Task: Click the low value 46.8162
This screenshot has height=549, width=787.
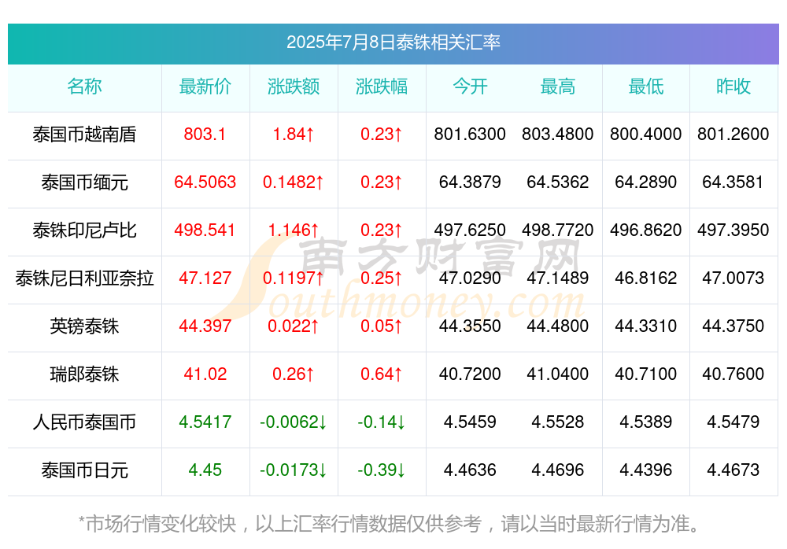Action: pyautogui.click(x=646, y=278)
